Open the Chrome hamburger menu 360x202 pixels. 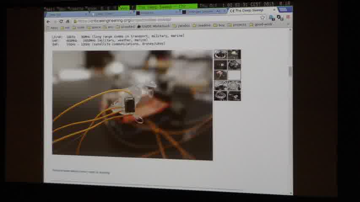pyautogui.click(x=288, y=17)
